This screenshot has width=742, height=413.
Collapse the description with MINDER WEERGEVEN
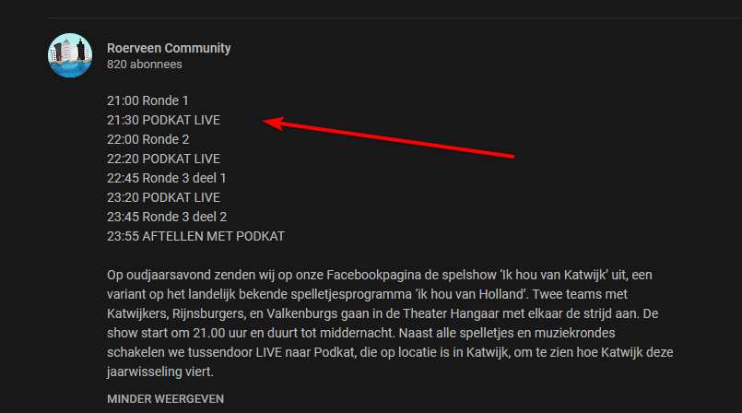click(x=165, y=399)
